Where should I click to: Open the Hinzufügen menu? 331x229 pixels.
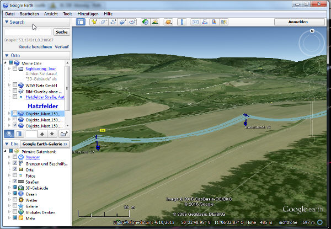(88, 14)
